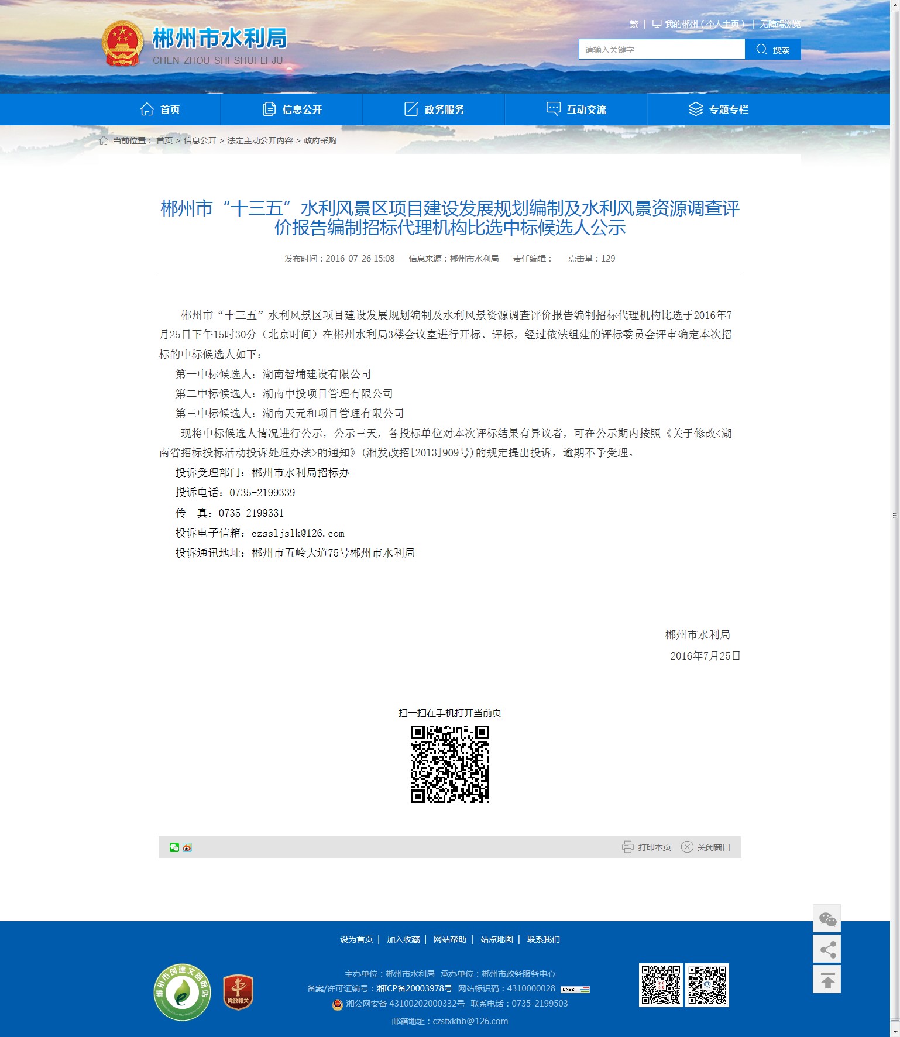Click the blue article title heading
Image resolution: width=900 pixels, height=1037 pixels.
tap(450, 218)
